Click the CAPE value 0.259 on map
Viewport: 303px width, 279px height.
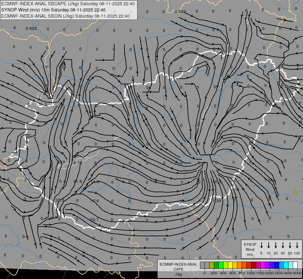click(180, 12)
